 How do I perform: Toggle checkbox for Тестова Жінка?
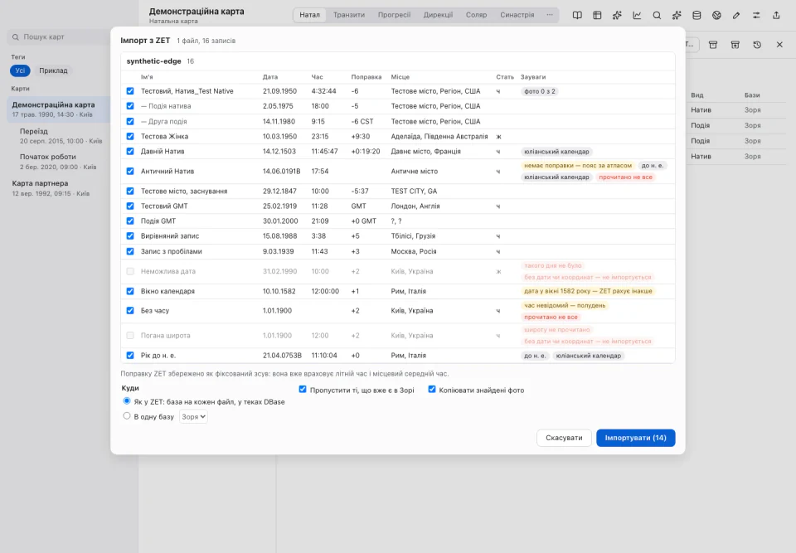[130, 136]
